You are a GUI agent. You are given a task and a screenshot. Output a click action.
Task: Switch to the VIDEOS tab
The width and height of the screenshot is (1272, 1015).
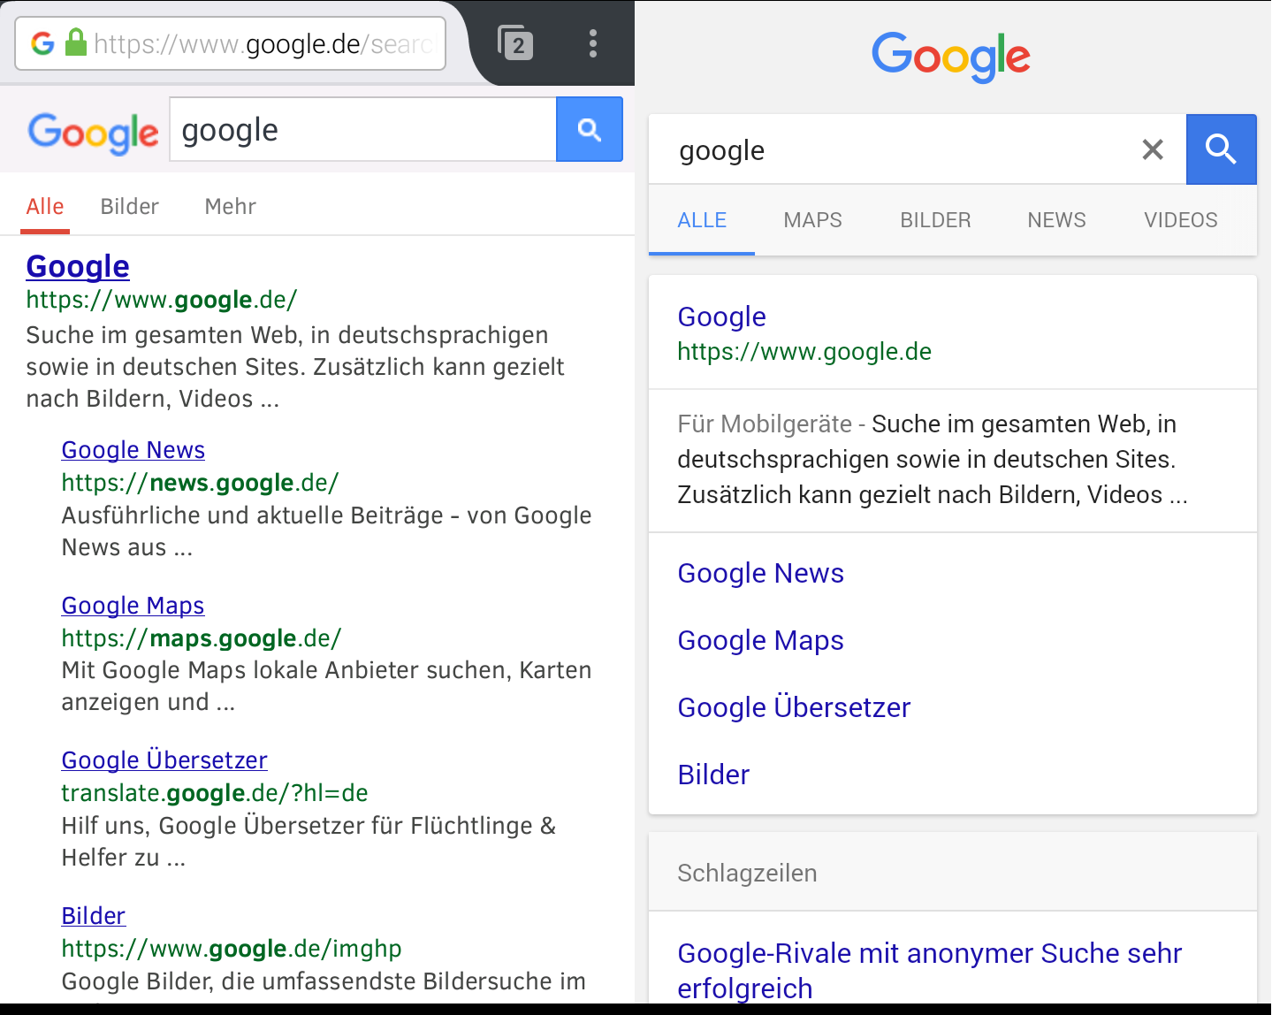click(x=1180, y=220)
